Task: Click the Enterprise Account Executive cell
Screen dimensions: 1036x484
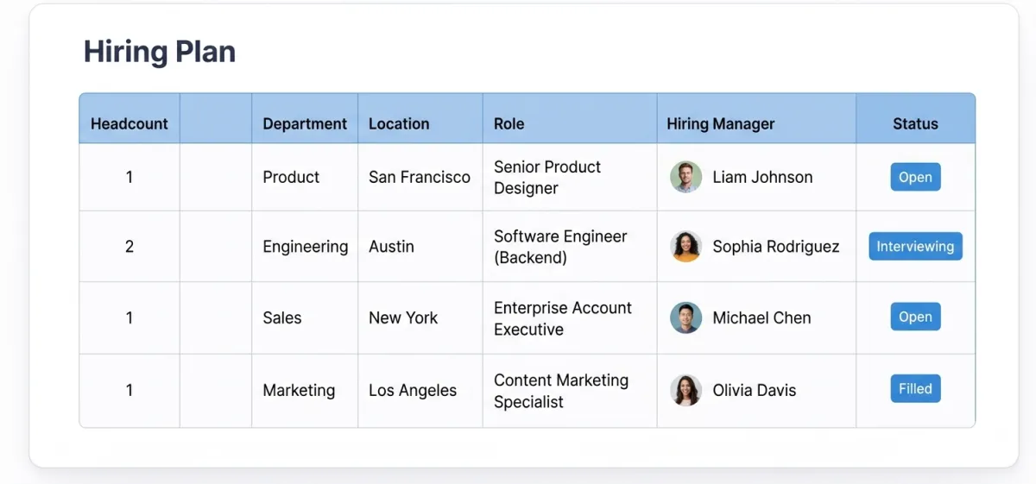Action: 563,318
